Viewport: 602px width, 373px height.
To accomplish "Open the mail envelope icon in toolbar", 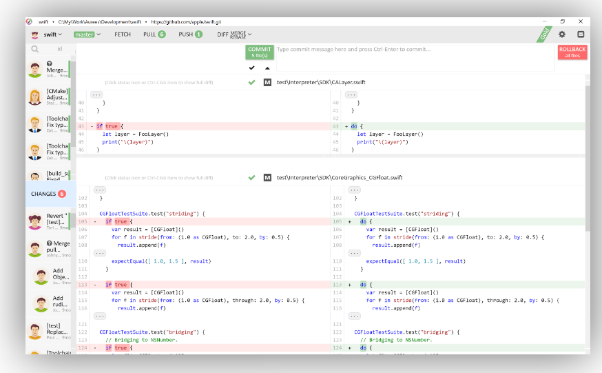I will (x=581, y=34).
